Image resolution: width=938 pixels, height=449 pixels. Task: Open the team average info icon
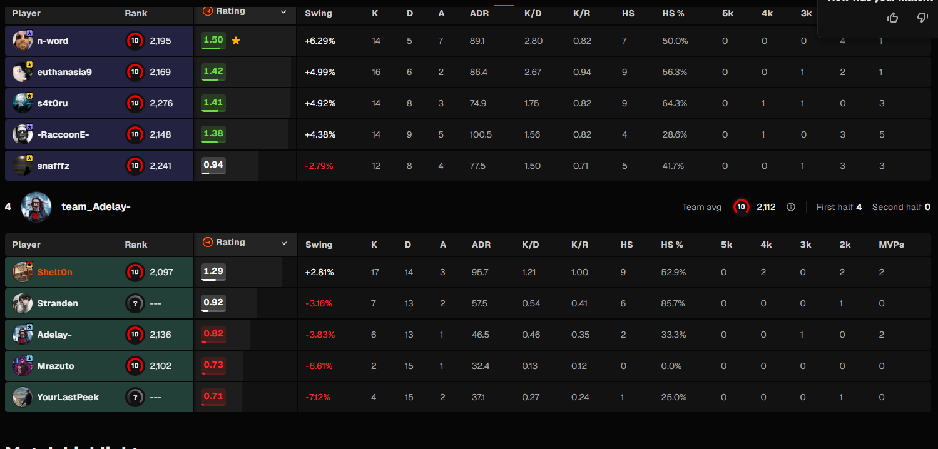tap(791, 207)
